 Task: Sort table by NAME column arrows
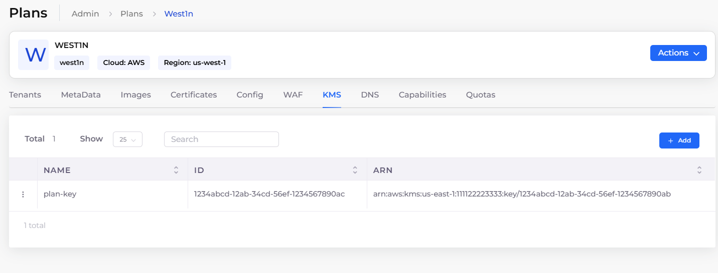[176, 170]
